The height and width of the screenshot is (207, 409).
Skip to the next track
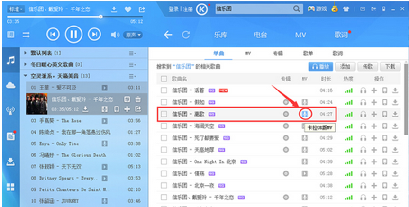point(94,35)
